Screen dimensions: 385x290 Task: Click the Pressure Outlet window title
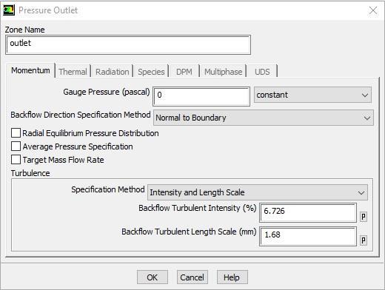[x=48, y=10]
